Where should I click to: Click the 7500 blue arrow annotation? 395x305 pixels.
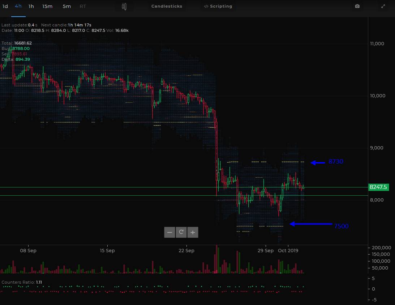[x=319, y=225]
